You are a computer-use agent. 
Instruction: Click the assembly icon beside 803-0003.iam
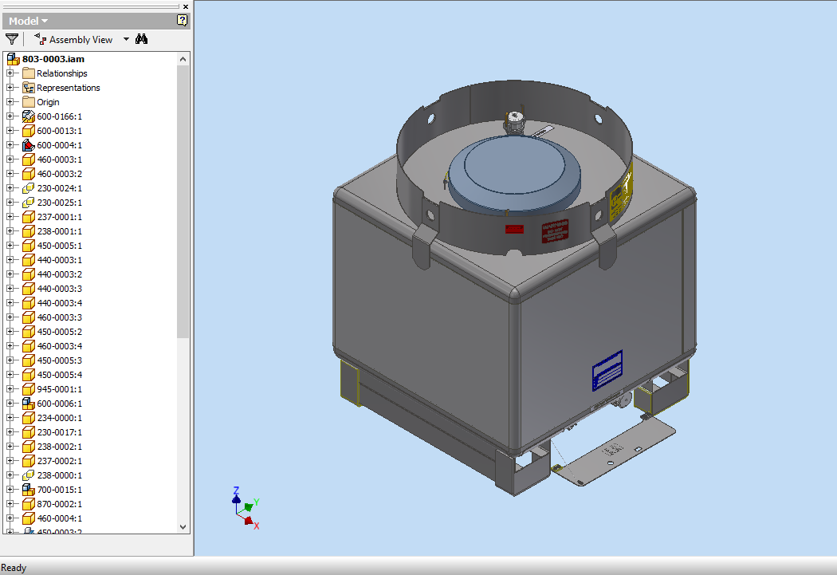[x=12, y=58]
